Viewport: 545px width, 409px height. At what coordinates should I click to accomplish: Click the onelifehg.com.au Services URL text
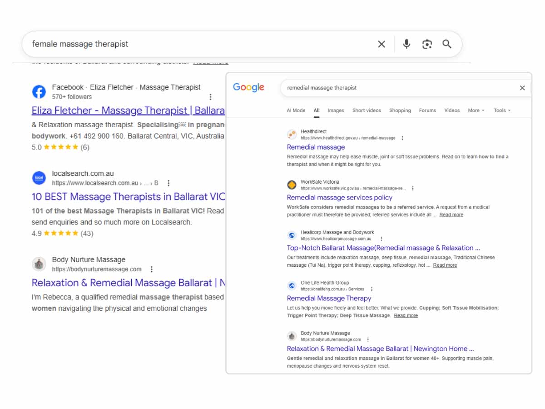tap(332, 289)
